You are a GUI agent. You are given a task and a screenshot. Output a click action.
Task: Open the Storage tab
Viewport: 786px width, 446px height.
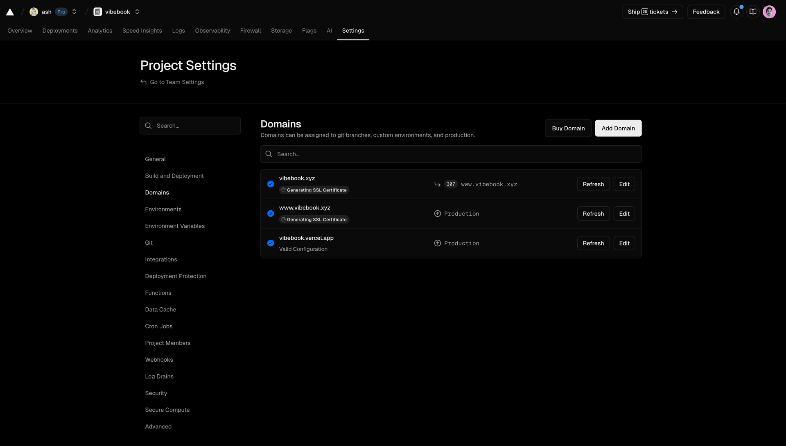coord(281,31)
